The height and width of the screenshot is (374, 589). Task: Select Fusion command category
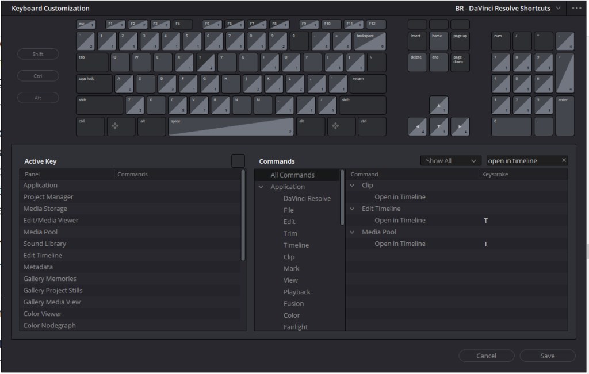coord(293,303)
